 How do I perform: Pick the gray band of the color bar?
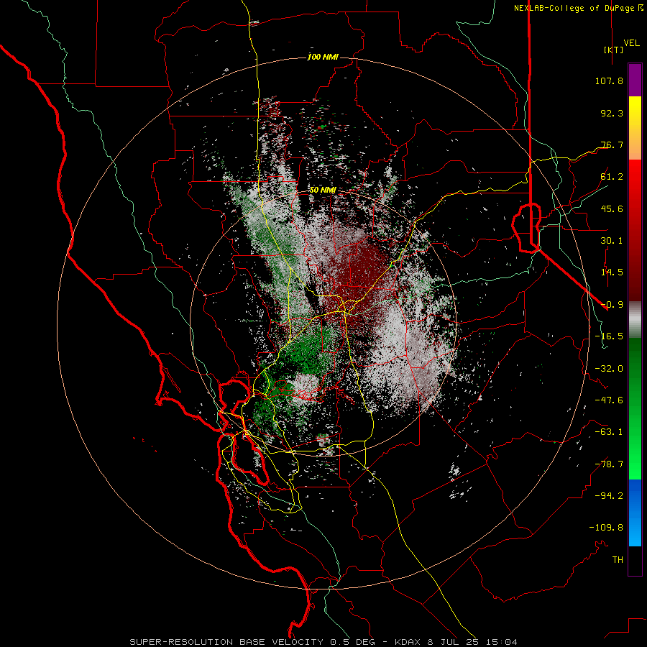(x=635, y=320)
